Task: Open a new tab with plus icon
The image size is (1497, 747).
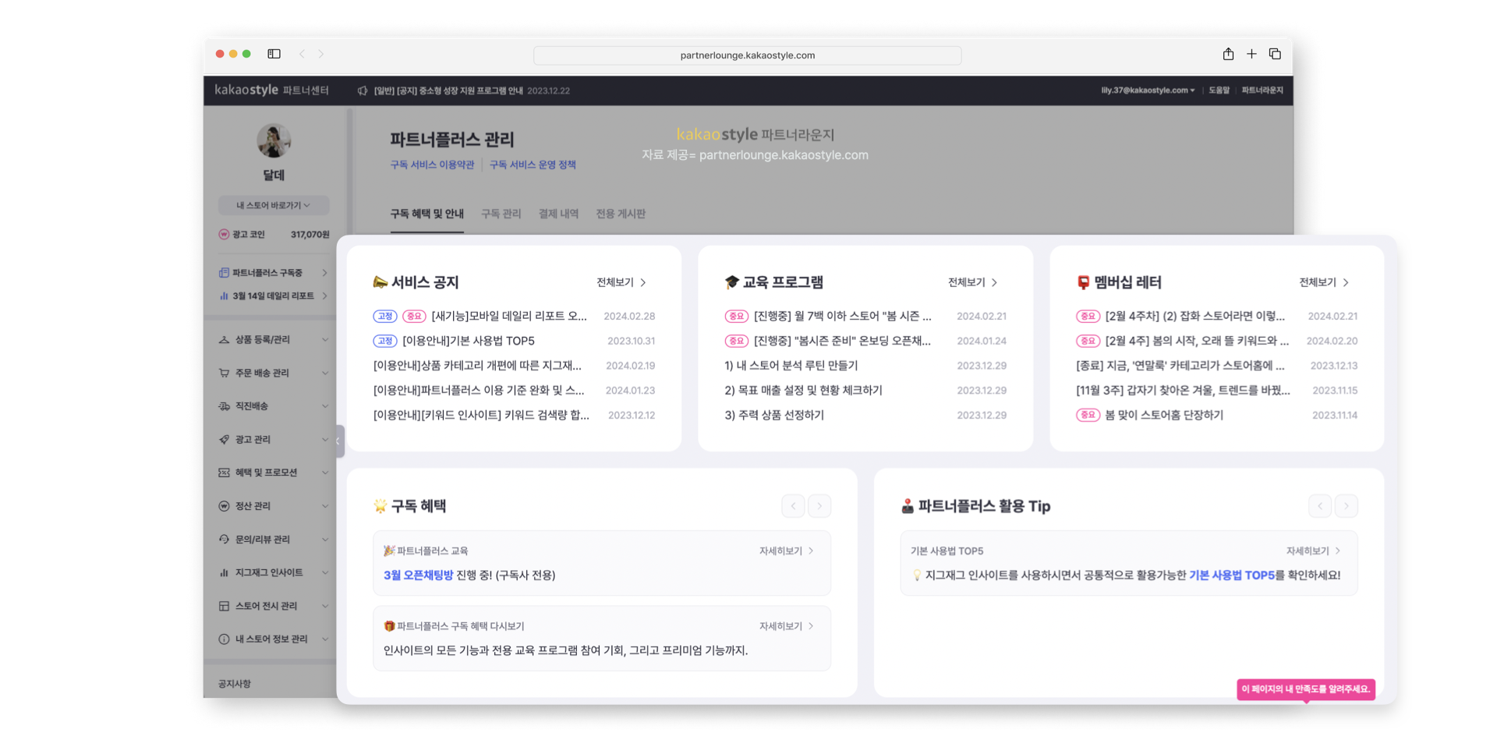Action: [1251, 54]
